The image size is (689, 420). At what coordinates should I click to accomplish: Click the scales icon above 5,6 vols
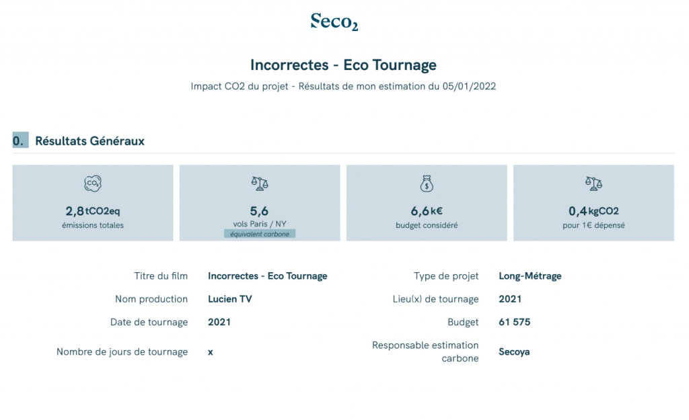coord(260,183)
